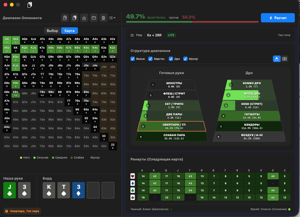Image resolution: width=300 pixels, height=217 pixels.
Task: Select the ДВЕ ПАРЫ pyramid row
Action: (171, 116)
